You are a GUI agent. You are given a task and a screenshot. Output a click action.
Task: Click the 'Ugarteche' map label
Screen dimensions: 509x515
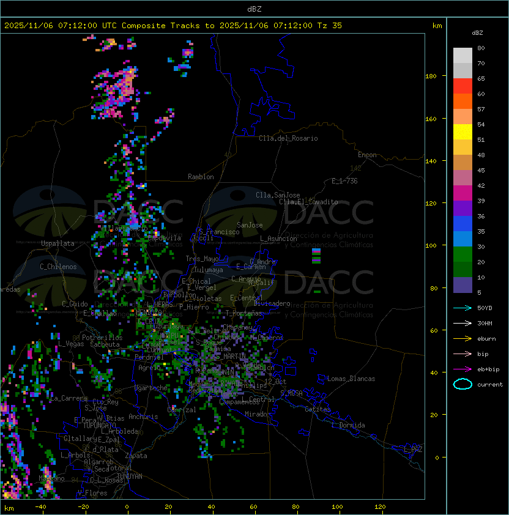click(x=151, y=388)
